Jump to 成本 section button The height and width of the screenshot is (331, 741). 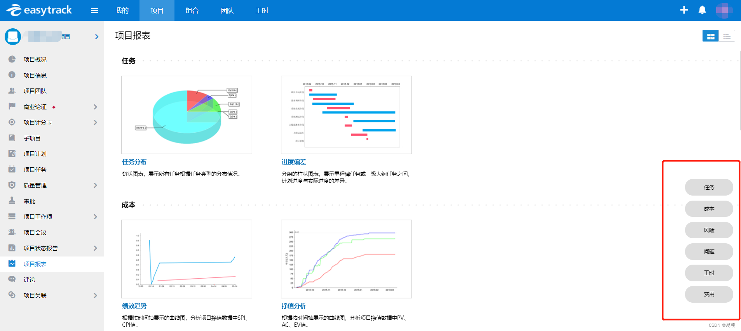pyautogui.click(x=709, y=209)
